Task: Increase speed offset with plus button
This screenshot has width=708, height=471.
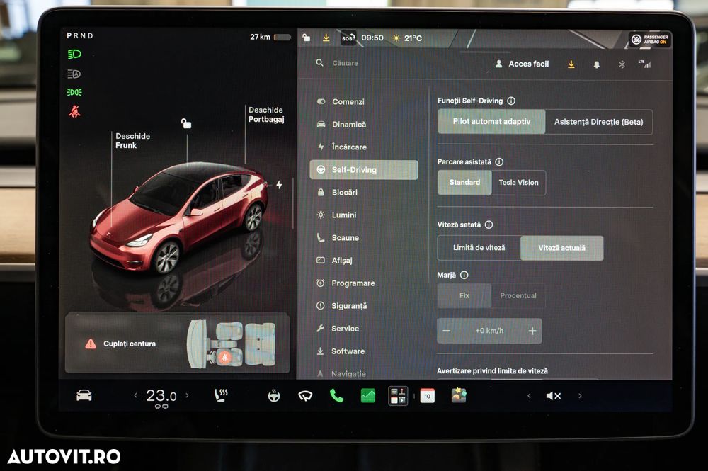Action: 532,331
